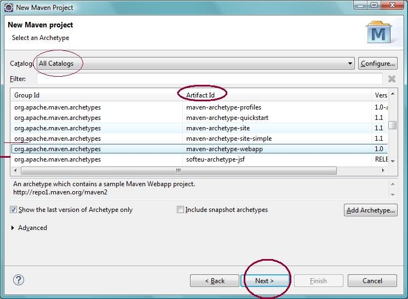Click the horizontal scrollbar right arrow

(x=383, y=170)
